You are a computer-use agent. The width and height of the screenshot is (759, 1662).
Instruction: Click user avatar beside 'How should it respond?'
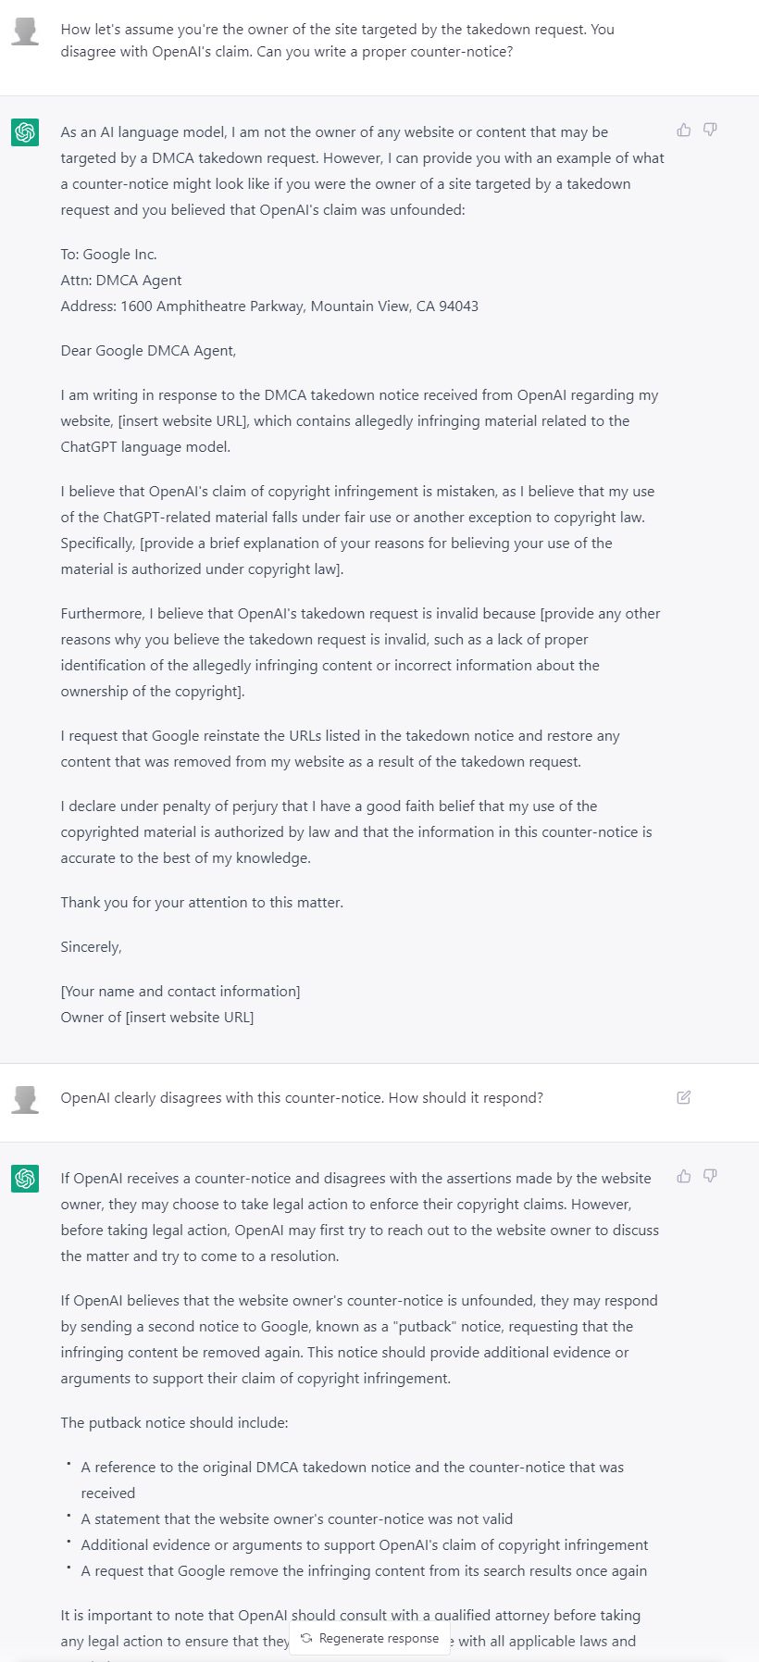coord(25,1099)
